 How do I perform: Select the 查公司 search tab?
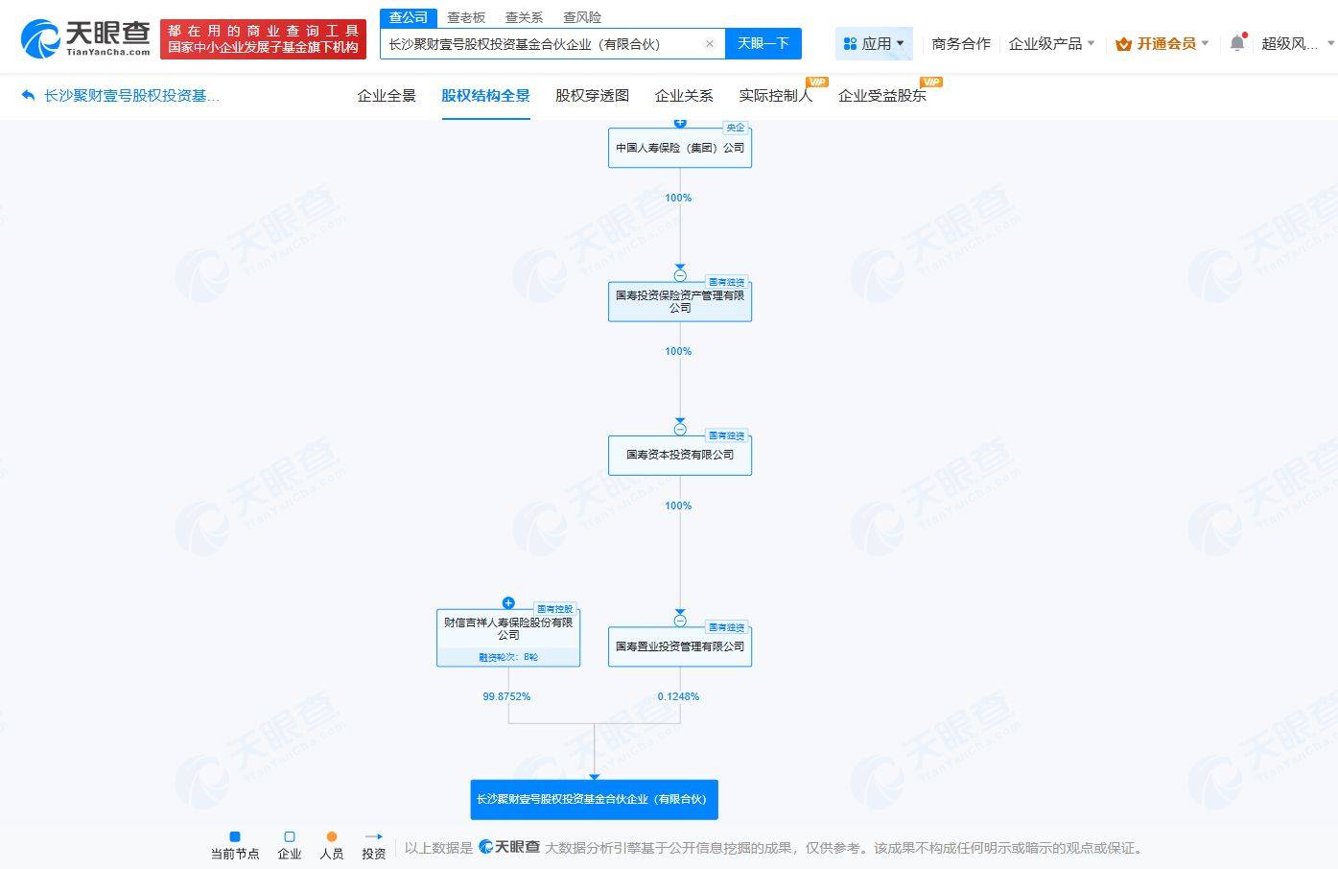(409, 17)
